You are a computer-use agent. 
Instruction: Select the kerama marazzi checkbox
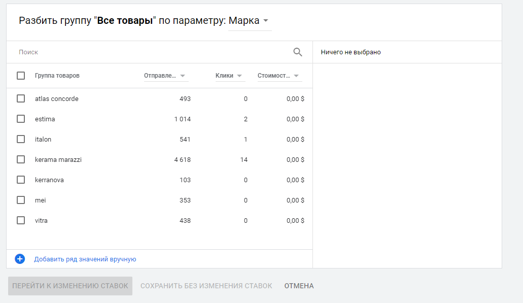pos(21,159)
